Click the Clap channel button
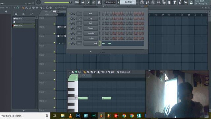 (x=91, y=19)
